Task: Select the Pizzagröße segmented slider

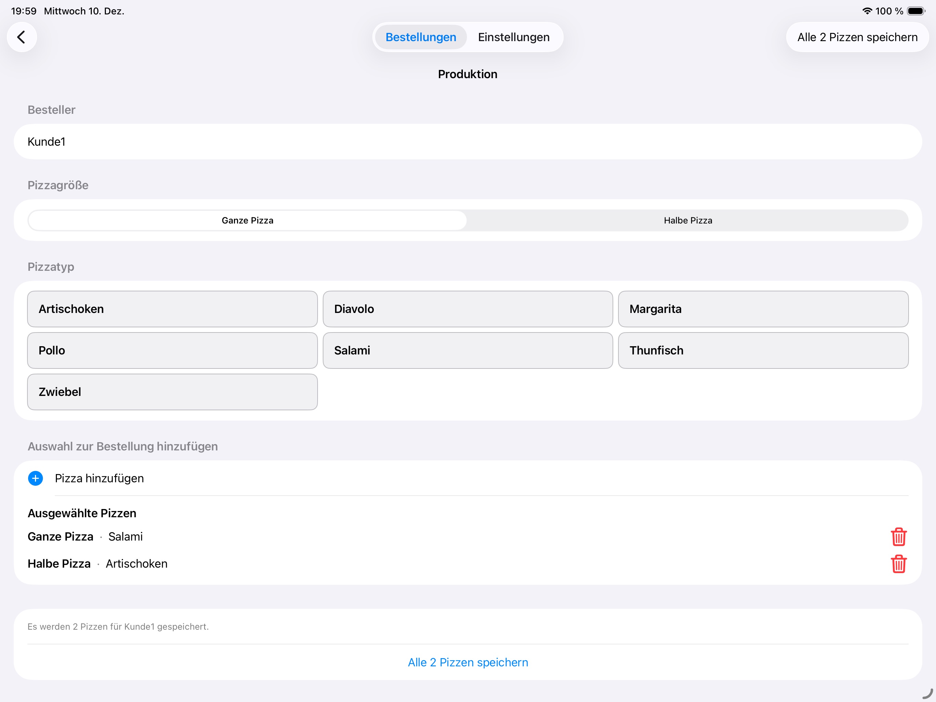Action: [x=467, y=220]
